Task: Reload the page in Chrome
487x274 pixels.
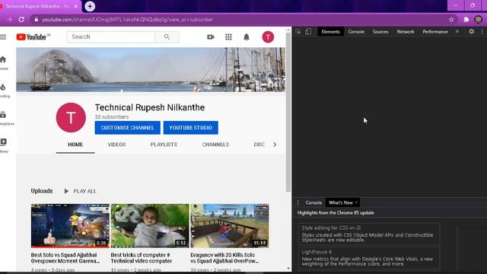Action: point(21,20)
